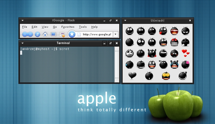Close the Uśmiech! smiley window
Image resolution: width=215 pixels, height=124 pixels.
pos(190,20)
